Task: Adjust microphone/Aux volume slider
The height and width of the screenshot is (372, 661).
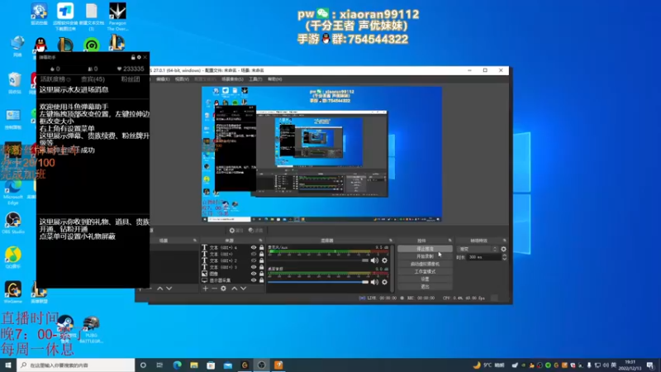Action: [318, 260]
